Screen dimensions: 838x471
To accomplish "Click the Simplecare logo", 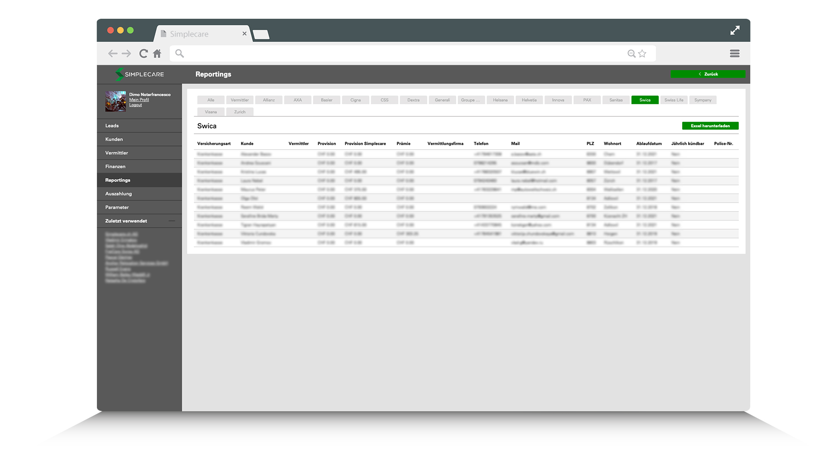I will coord(140,74).
